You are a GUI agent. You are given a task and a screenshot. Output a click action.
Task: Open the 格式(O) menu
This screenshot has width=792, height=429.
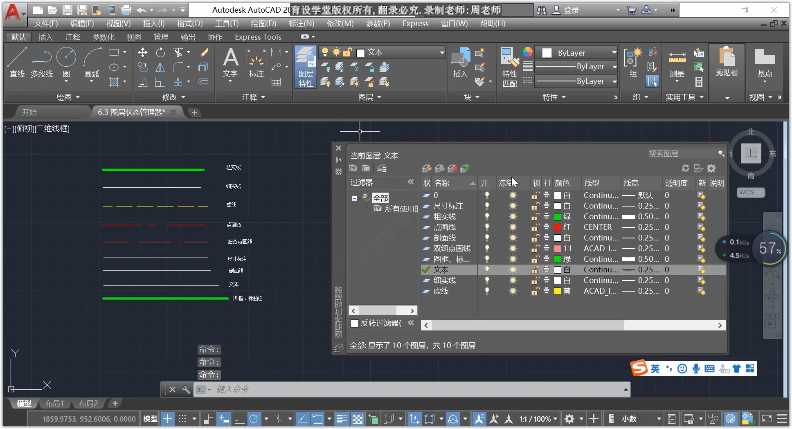click(x=189, y=24)
